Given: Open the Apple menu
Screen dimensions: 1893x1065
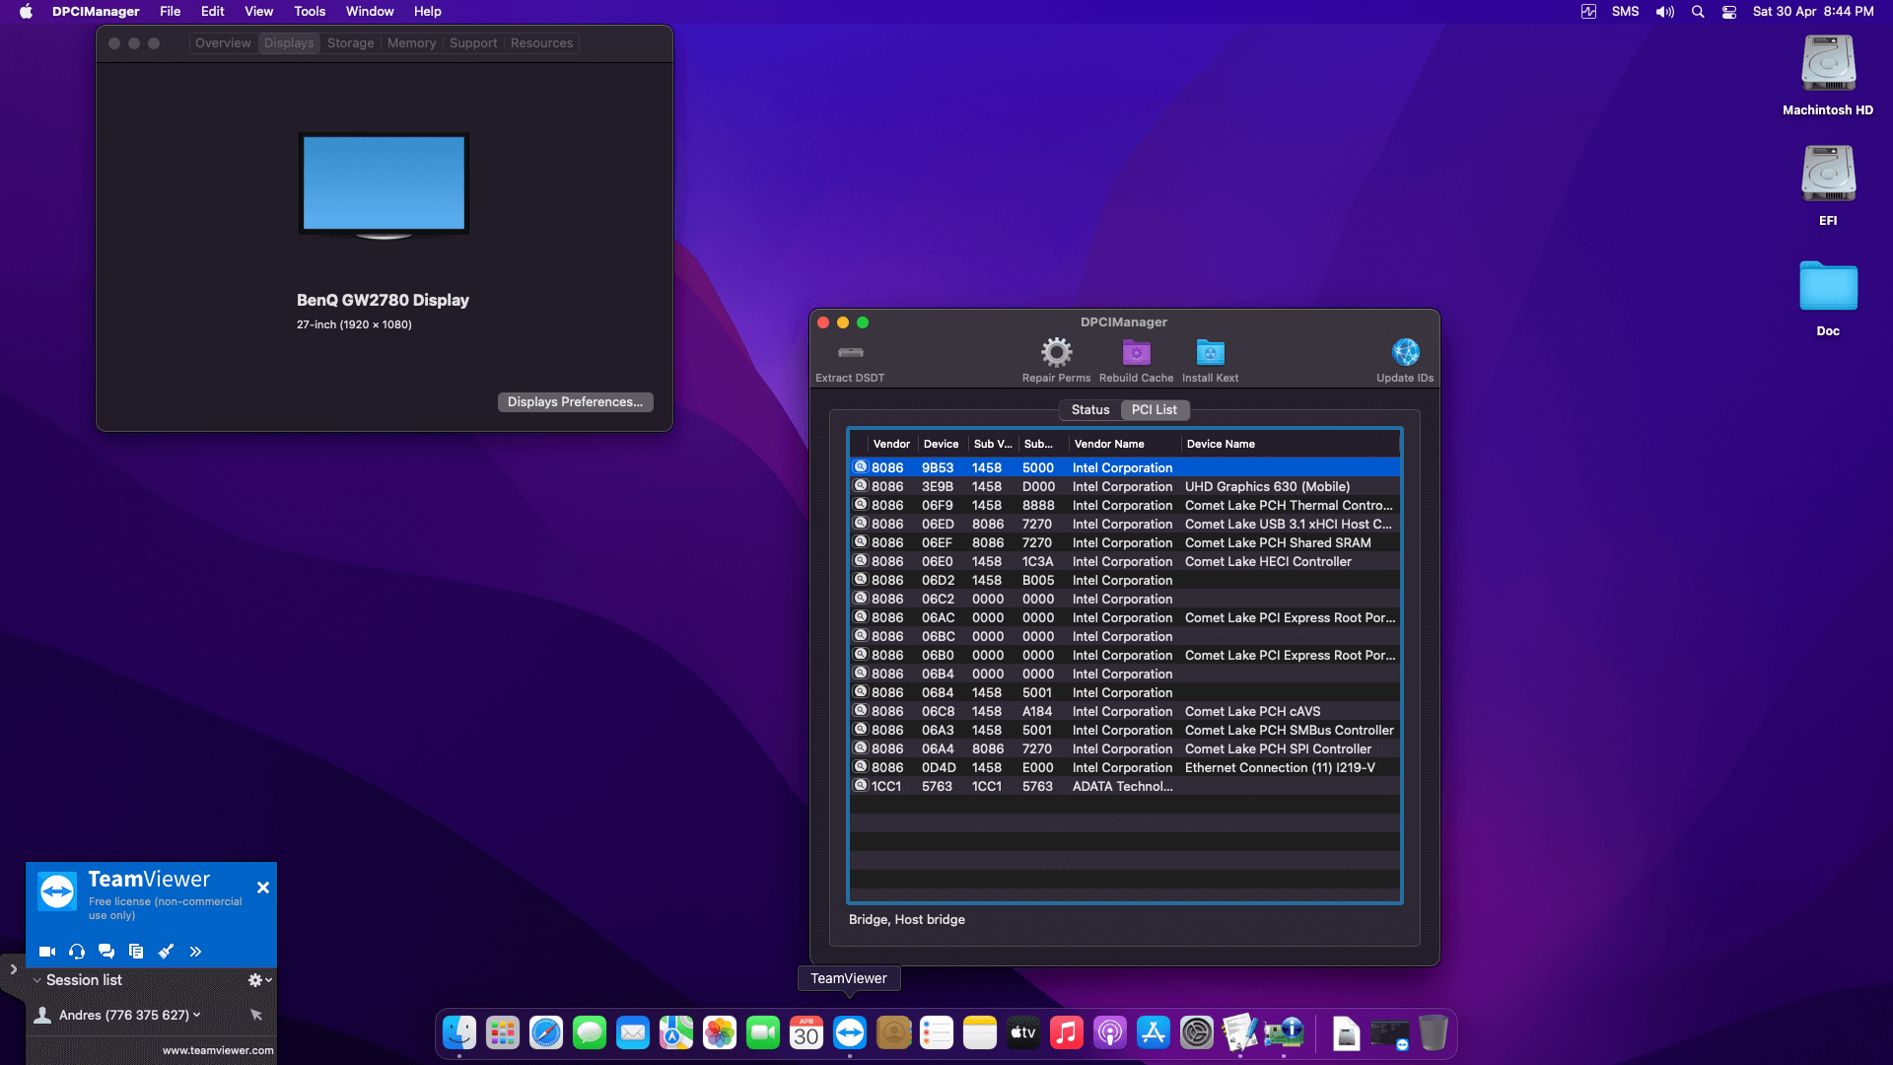Looking at the screenshot, I should pyautogui.click(x=27, y=12).
